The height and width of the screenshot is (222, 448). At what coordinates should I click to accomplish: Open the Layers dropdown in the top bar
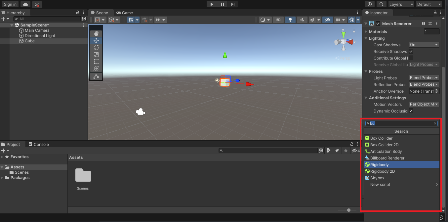(x=401, y=4)
